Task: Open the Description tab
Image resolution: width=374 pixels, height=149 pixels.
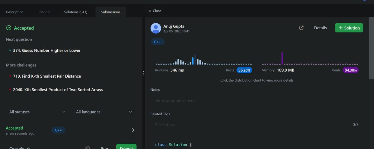Action: click(x=15, y=12)
